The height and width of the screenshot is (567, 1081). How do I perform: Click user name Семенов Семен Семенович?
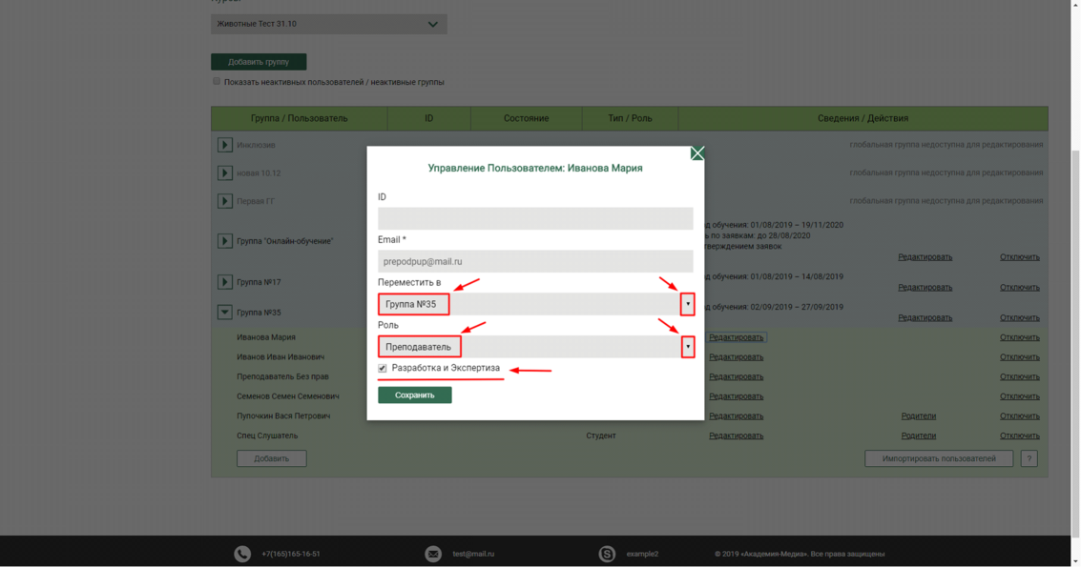288,396
